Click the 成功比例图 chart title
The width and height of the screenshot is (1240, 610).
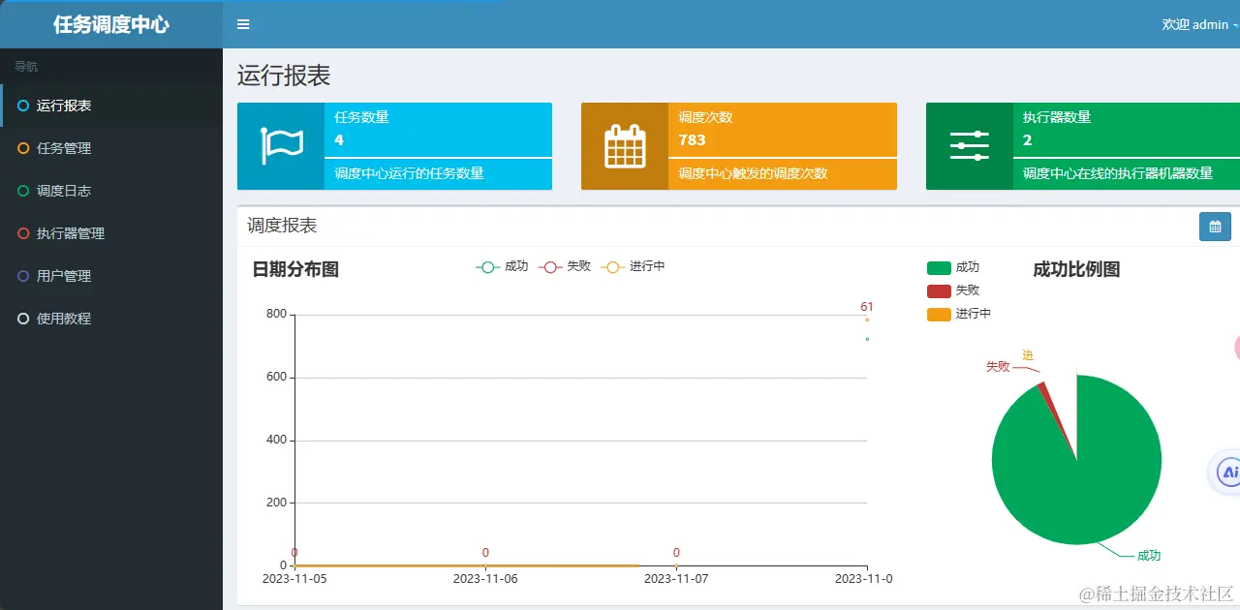1076,269
